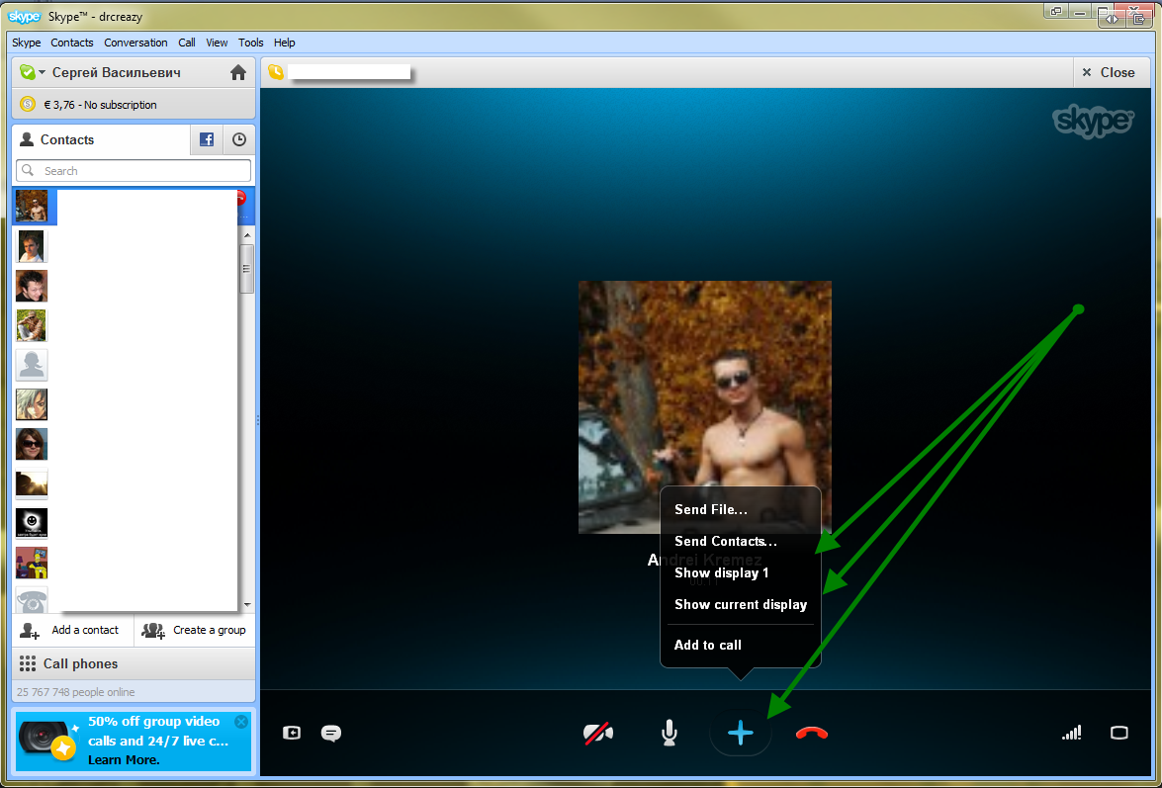Open the Skype home screen icon
The width and height of the screenshot is (1162, 788).
[238, 72]
